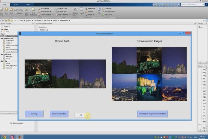Screen dimensions: 208x139
Task: Switch to the HOME ribbon tab
Action: [5, 4]
